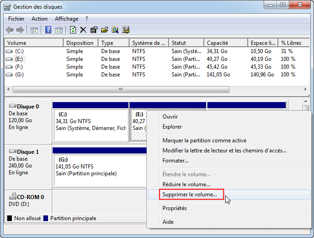
Task: Open the Action menu
Action: (x=39, y=19)
